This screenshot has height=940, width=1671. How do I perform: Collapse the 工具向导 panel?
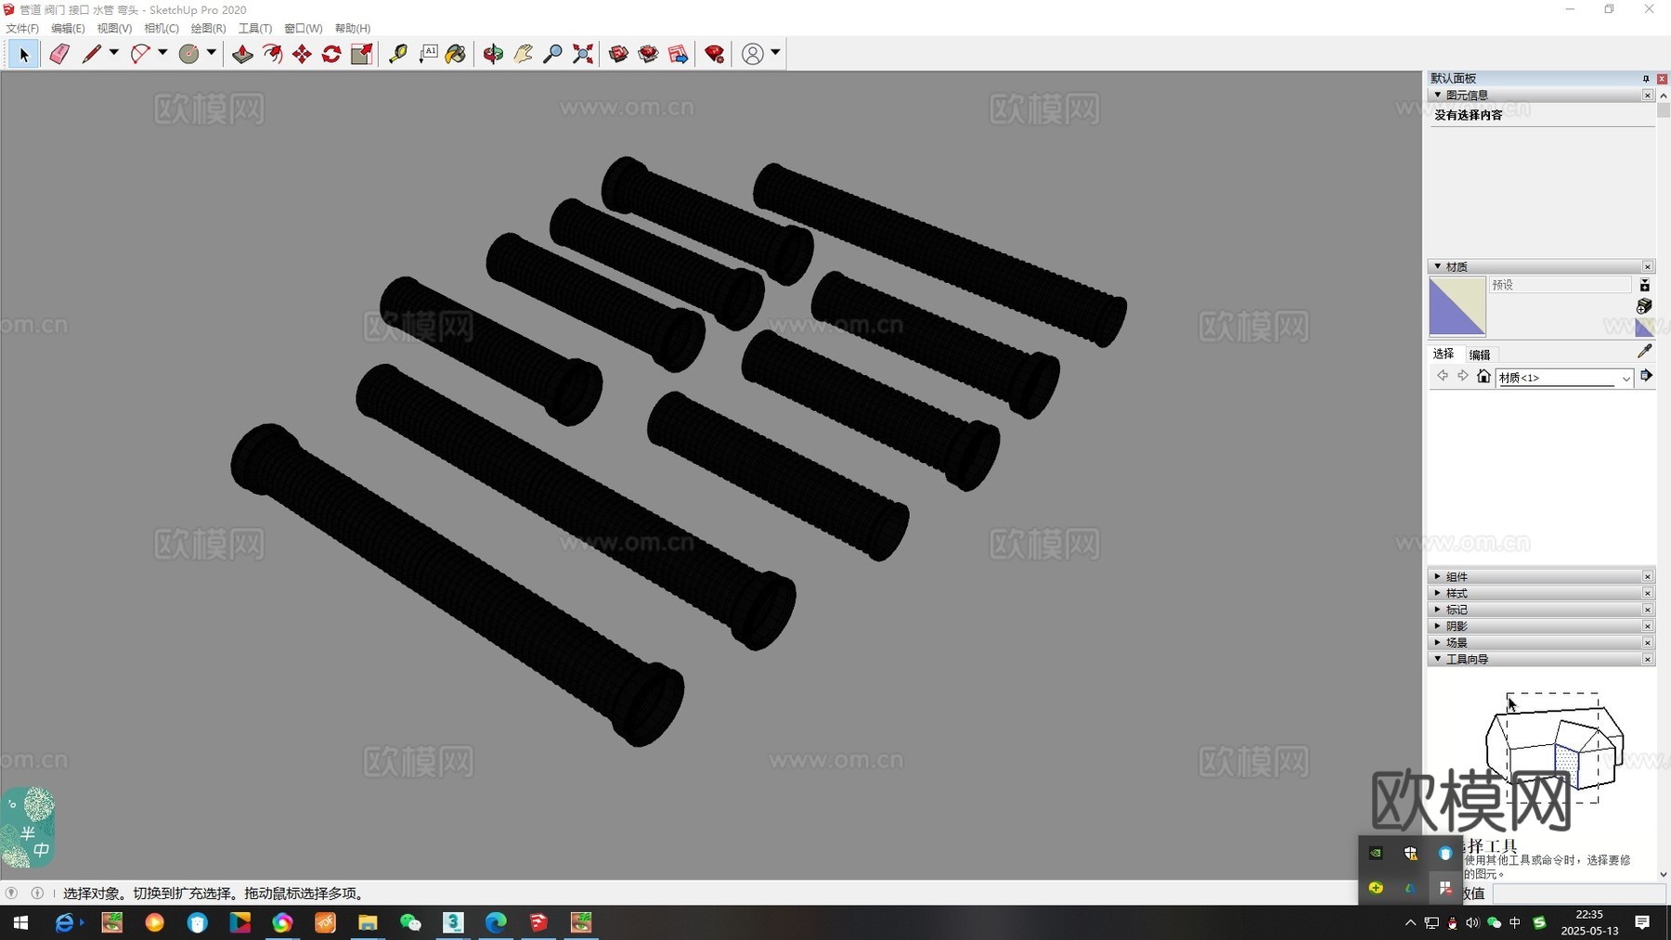[1438, 659]
